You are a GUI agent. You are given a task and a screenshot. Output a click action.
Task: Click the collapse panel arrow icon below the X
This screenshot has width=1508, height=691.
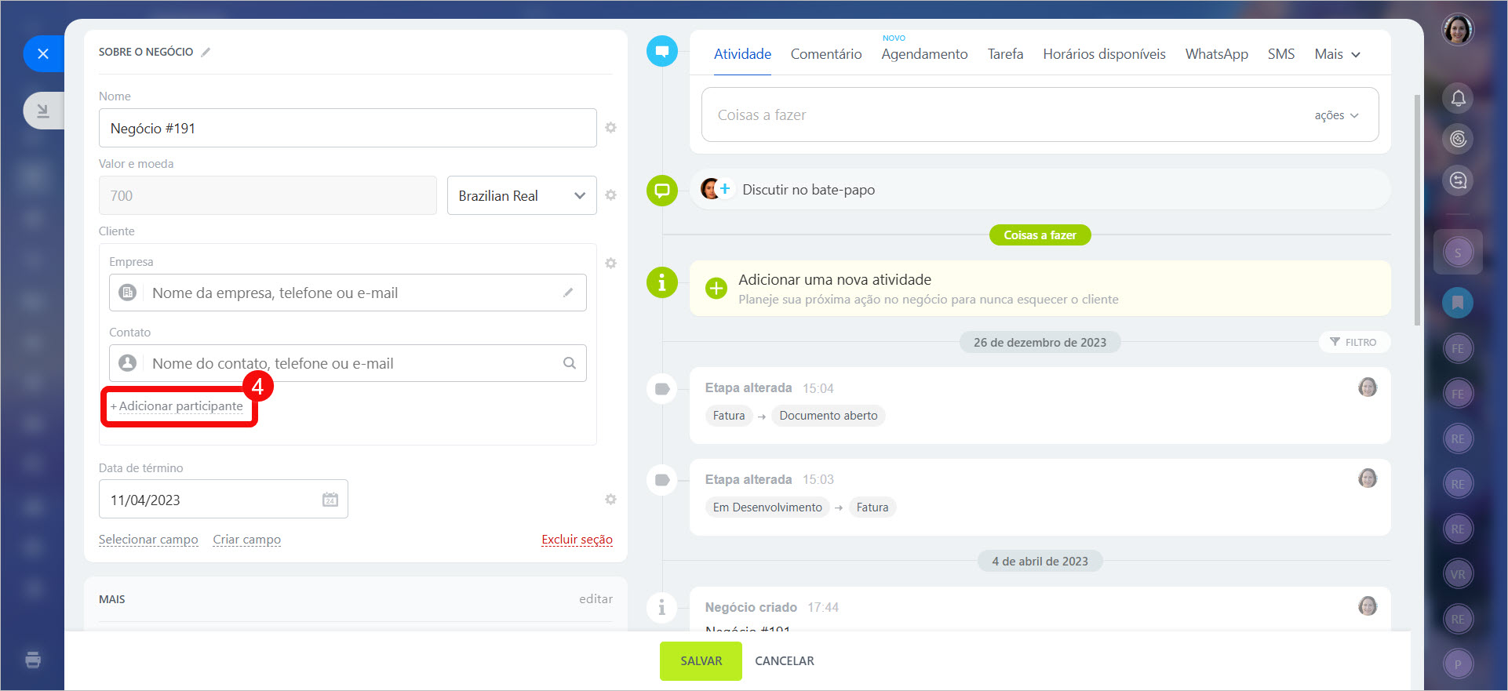click(43, 111)
